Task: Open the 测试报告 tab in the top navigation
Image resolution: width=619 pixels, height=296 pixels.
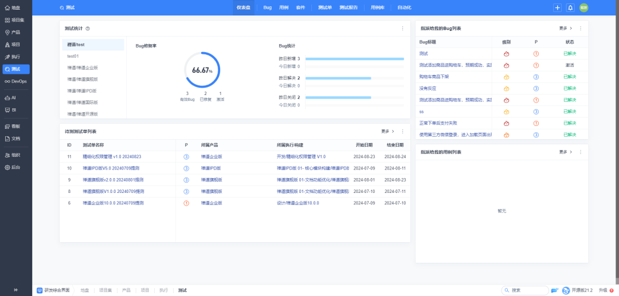Action: (x=348, y=7)
